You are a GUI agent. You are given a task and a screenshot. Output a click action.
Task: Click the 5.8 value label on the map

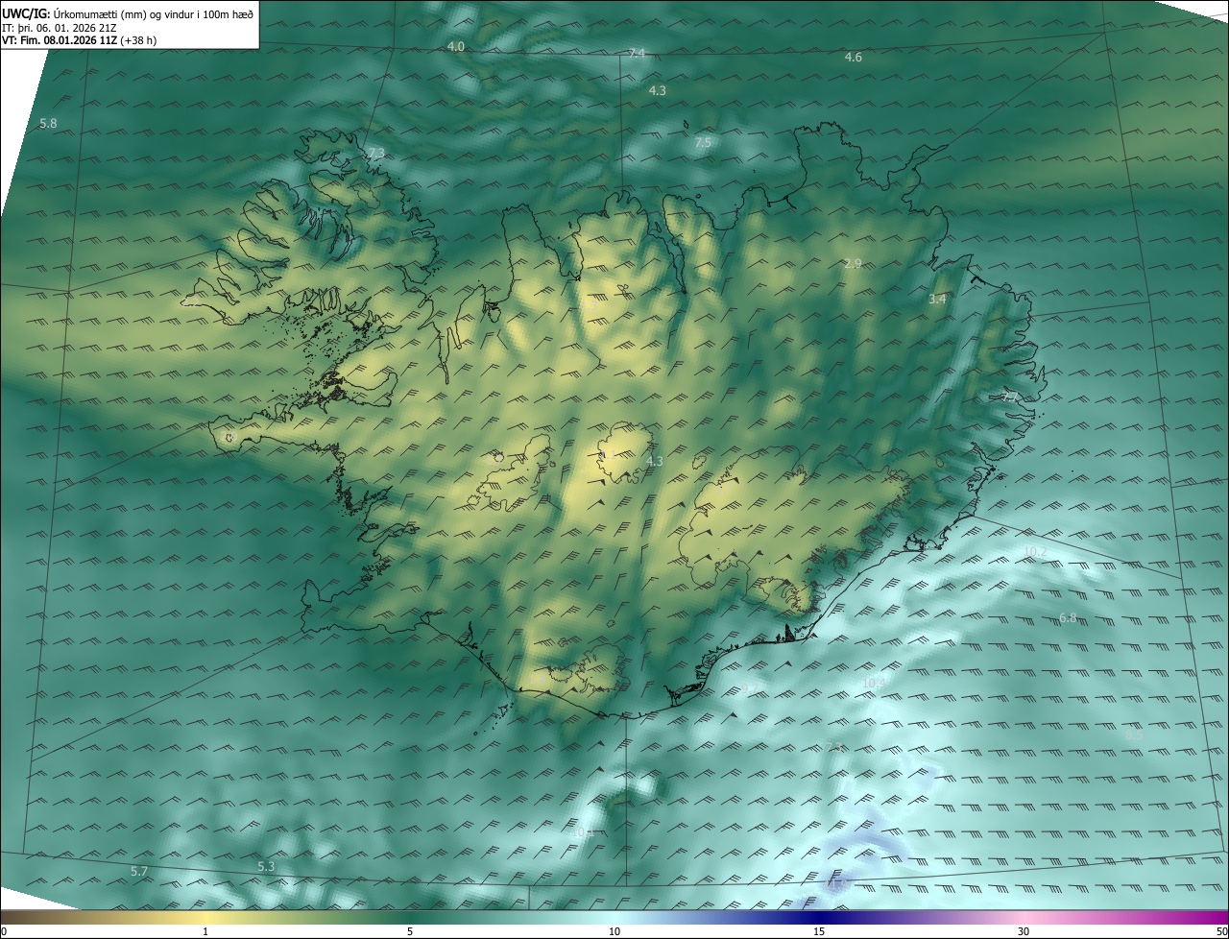click(48, 123)
